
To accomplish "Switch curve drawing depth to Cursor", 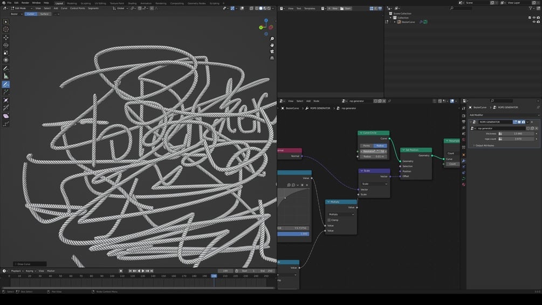I will click(x=31, y=14).
